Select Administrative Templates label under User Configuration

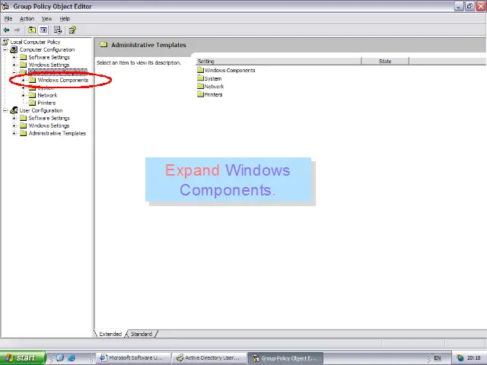pyautogui.click(x=58, y=134)
